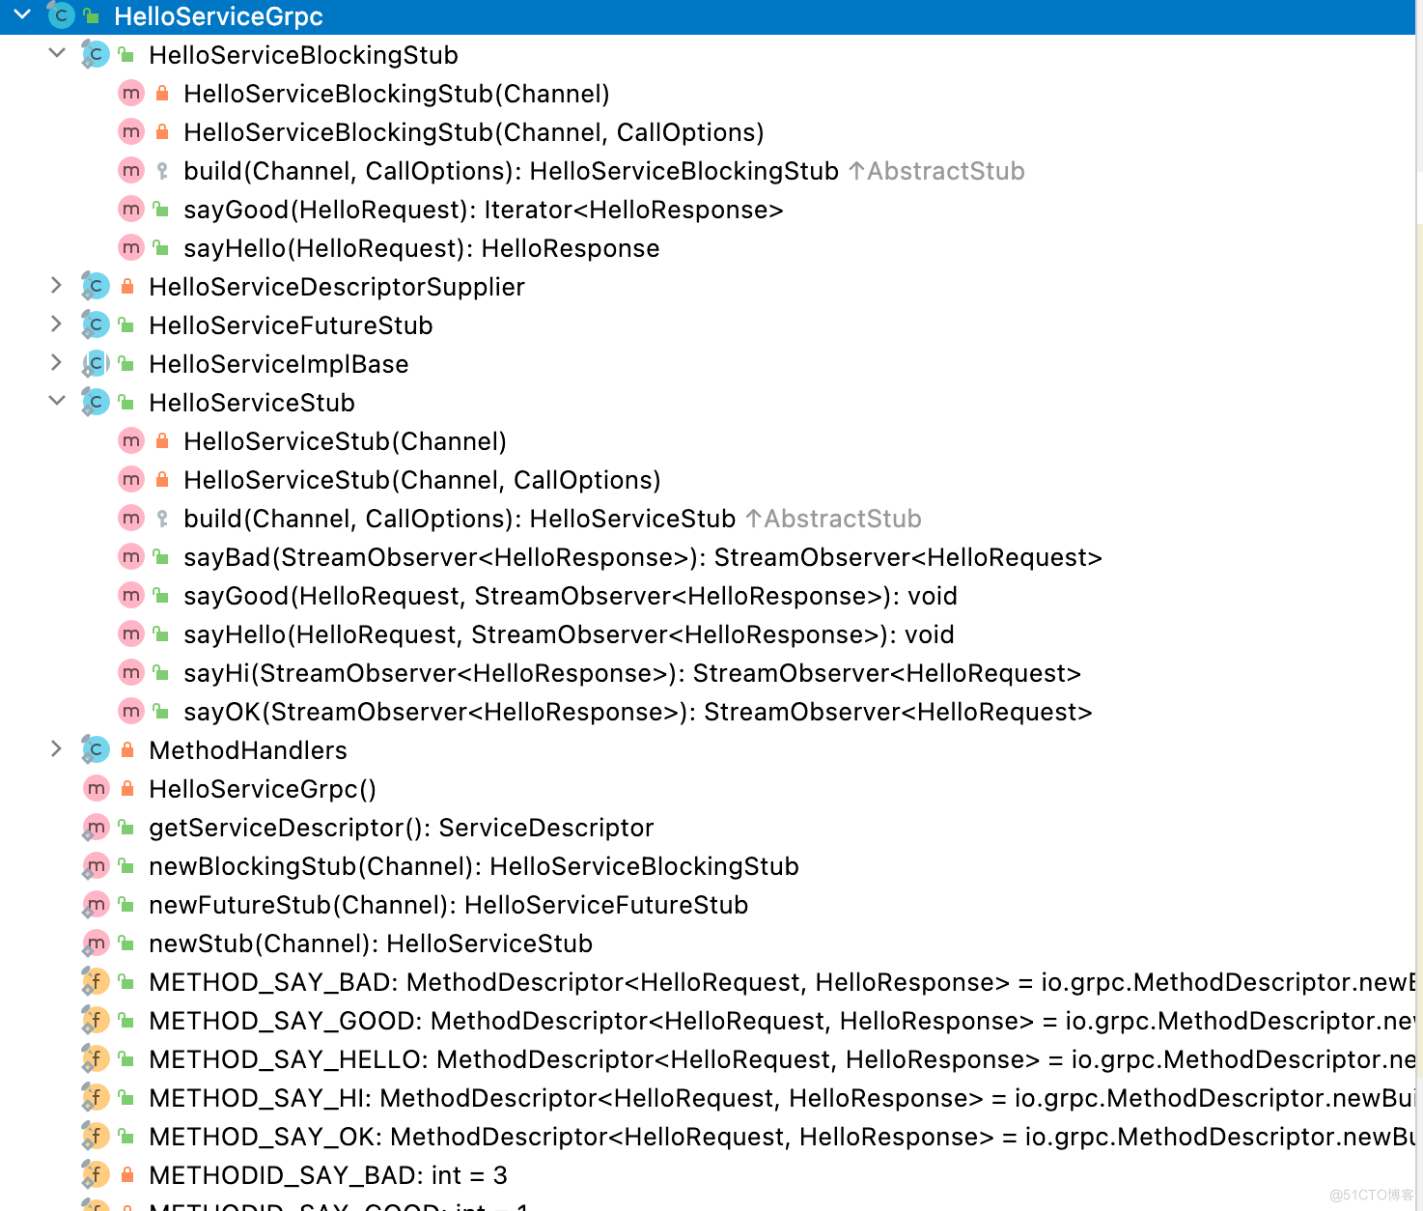The width and height of the screenshot is (1423, 1211).
Task: Select sayGood(HelloRequest, StreamObserver) void method
Action: coord(708,595)
